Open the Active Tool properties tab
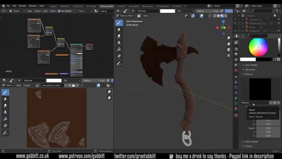This screenshot has height=159, width=282. point(236,42)
